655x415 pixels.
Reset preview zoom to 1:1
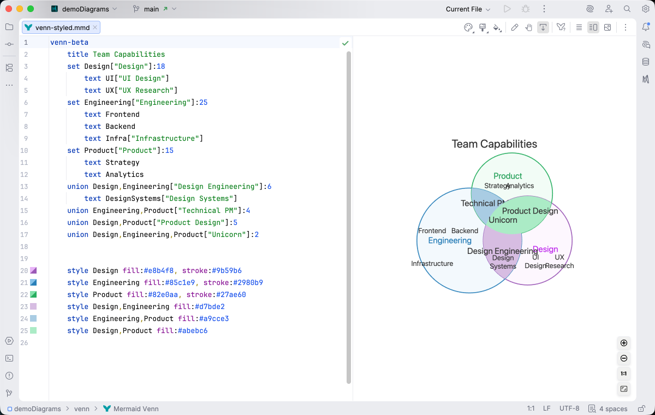624,374
